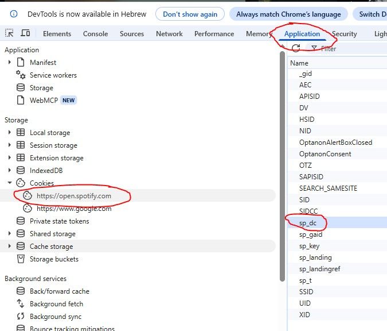Select the sp_landingref cookie row

click(337, 269)
